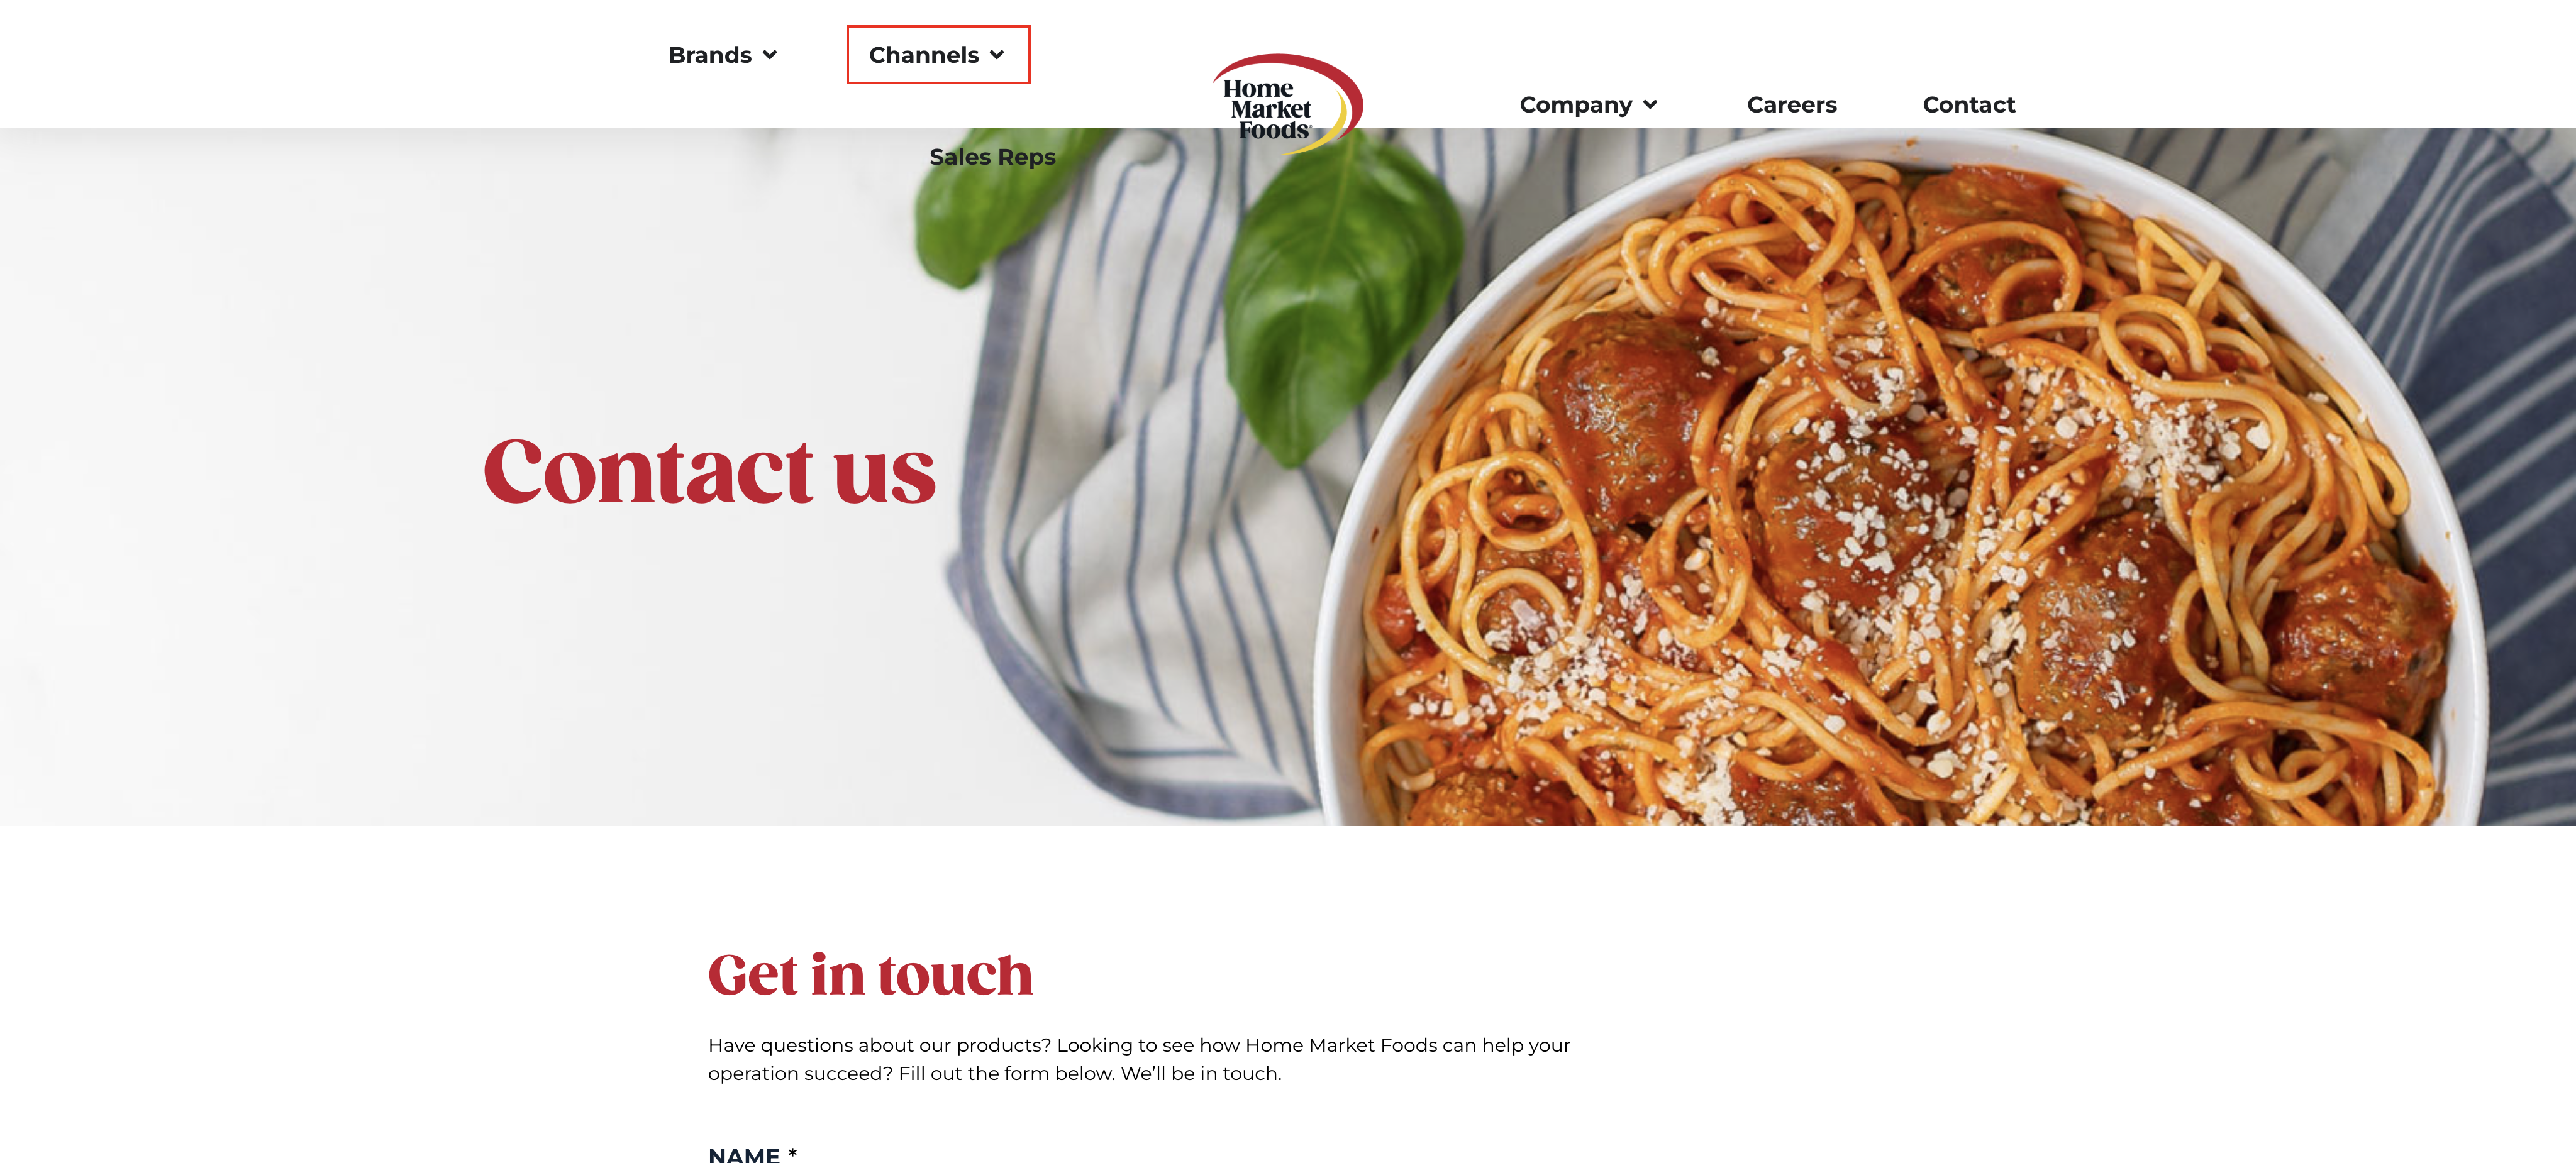Viewport: 2576px width, 1163px height.
Task: Click the "Have questions about our products" paragraph
Action: [x=1139, y=1059]
